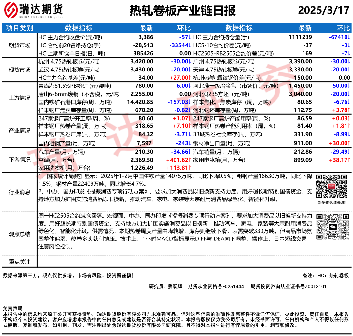This screenshot has height=336, width=353.
Task: Click the 上游情况 category cell
Action: tap(19, 98)
